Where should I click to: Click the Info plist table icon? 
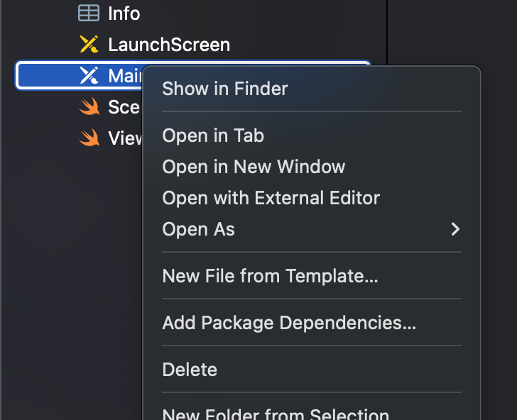[89, 13]
